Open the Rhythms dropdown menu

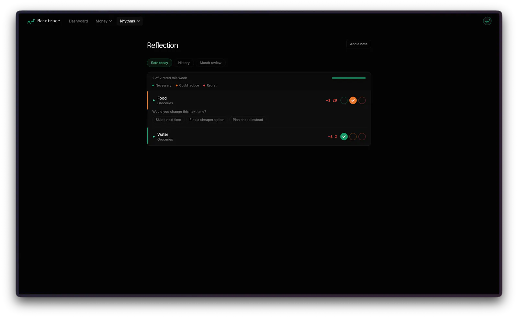pyautogui.click(x=129, y=21)
